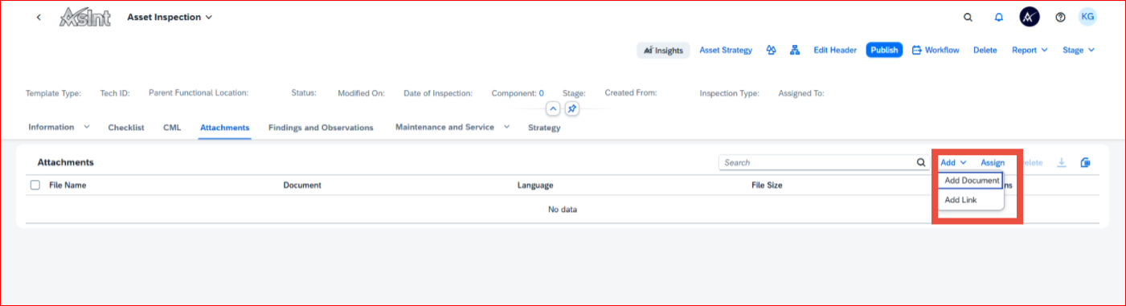Switch to the CML tab
This screenshot has width=1126, height=306.
172,128
